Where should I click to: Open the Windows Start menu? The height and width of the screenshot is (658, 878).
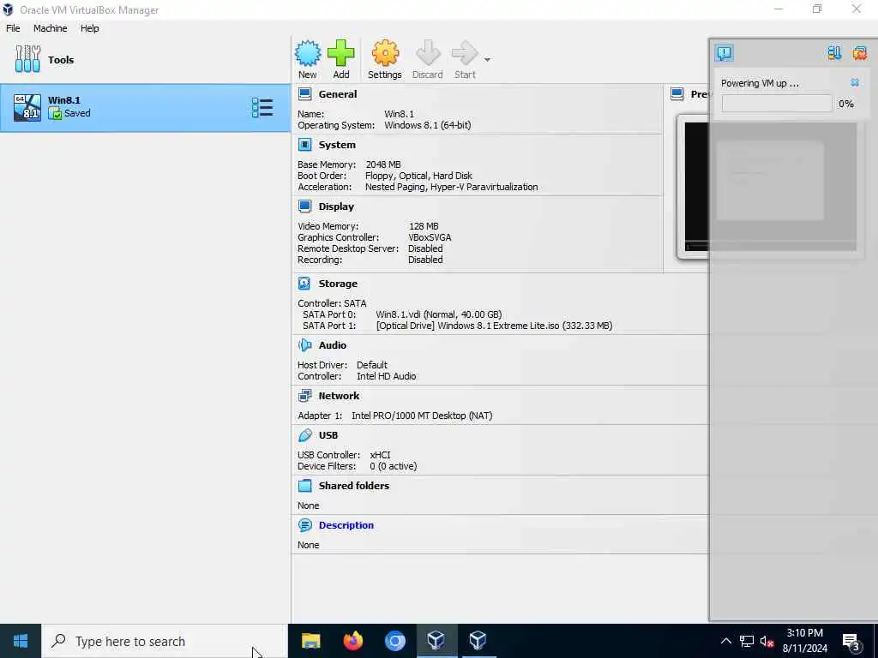pyautogui.click(x=21, y=641)
